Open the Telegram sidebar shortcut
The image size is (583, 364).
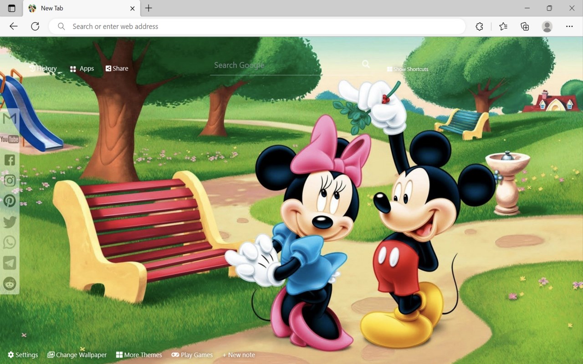[x=10, y=263]
